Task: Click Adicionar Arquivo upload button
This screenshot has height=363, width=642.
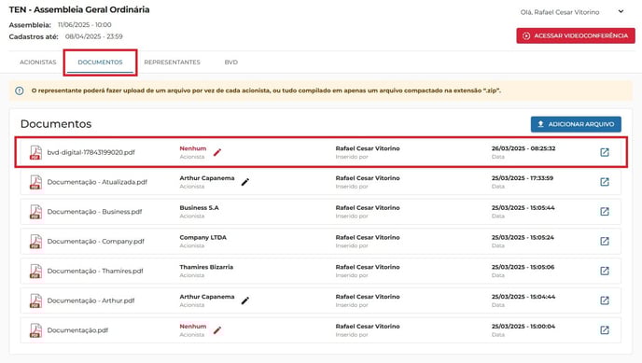Action: pos(576,124)
